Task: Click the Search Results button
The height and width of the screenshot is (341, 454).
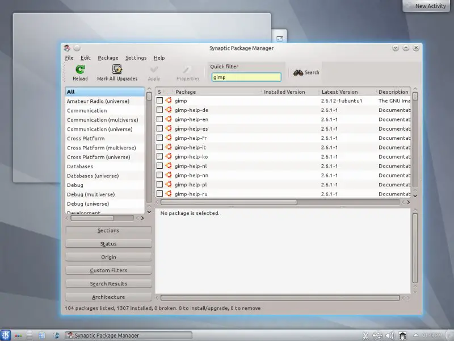Action: point(108,284)
